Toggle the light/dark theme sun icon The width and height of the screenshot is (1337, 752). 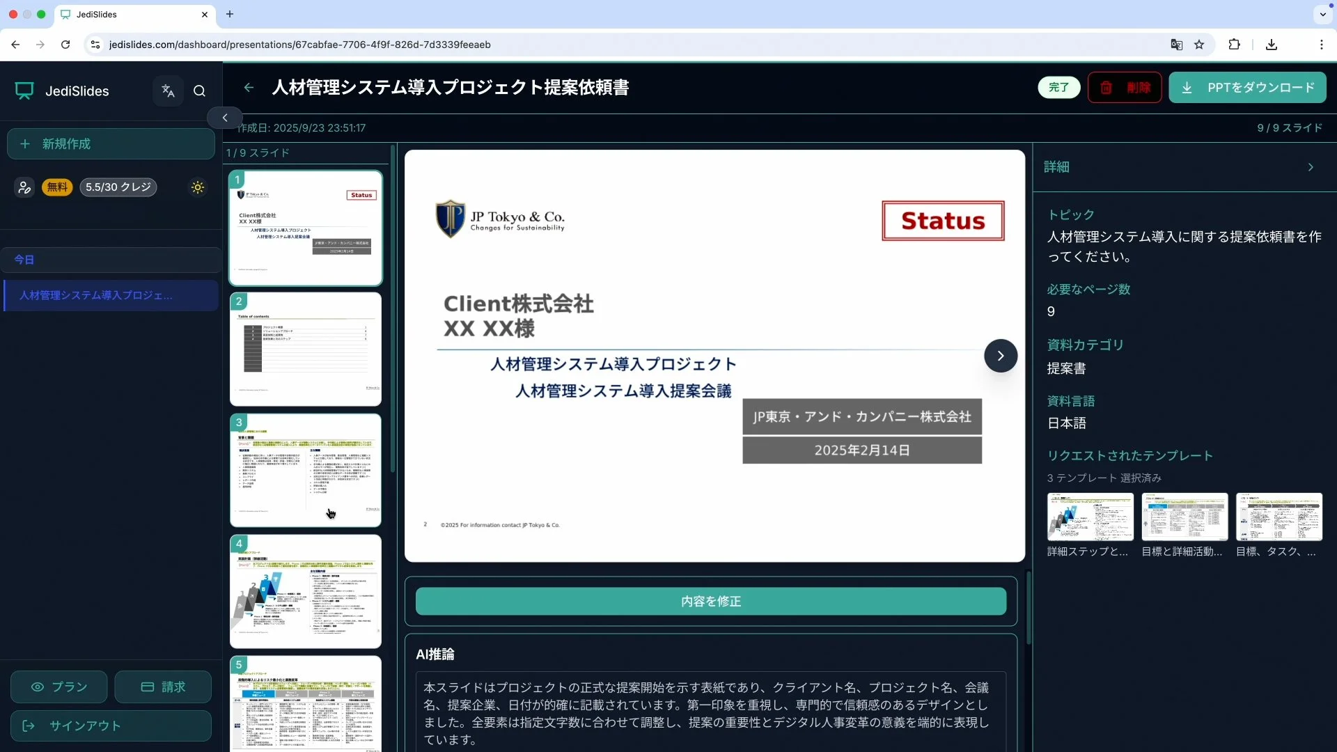(198, 187)
